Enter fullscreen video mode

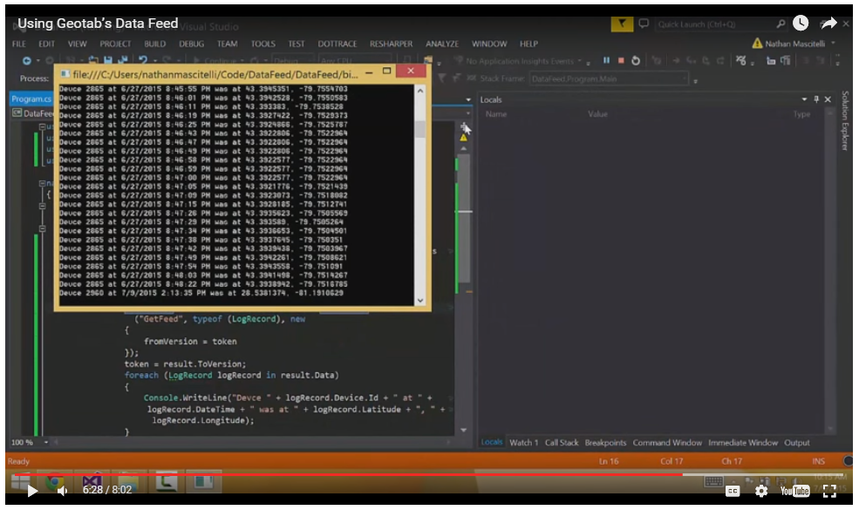[x=829, y=491]
